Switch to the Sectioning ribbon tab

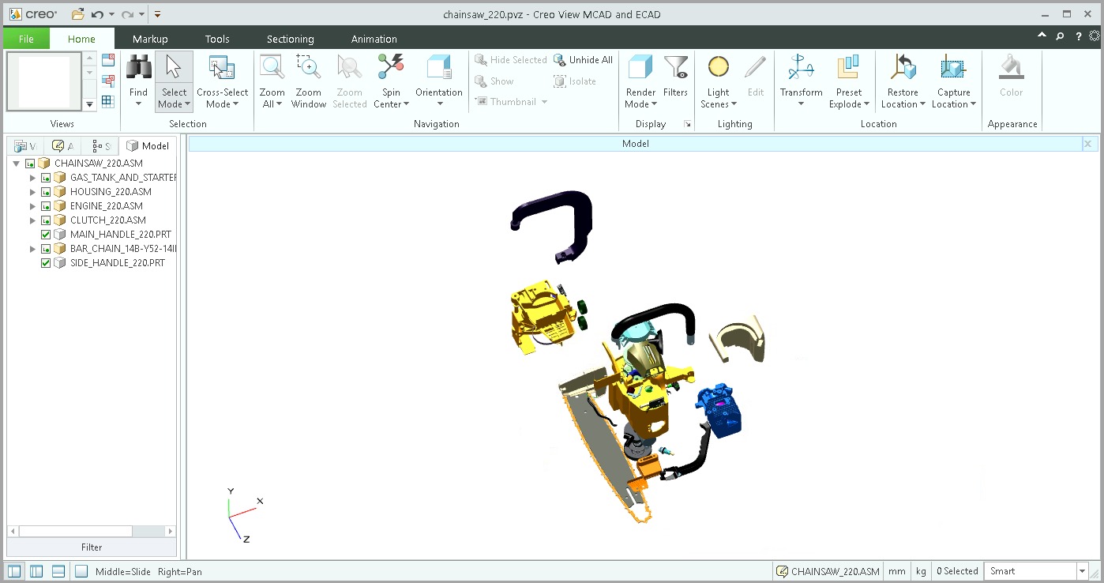[x=290, y=39]
